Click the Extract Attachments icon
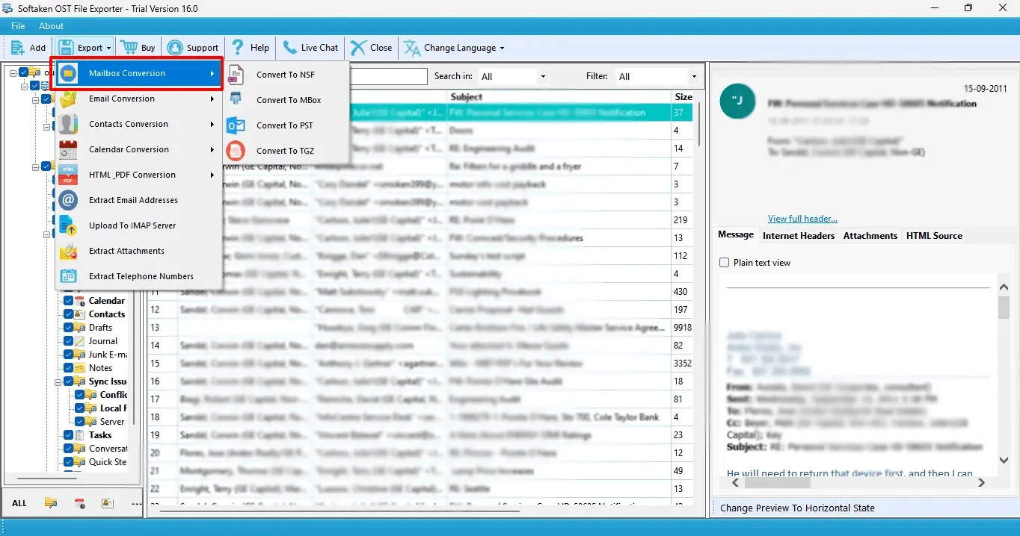 pos(68,251)
